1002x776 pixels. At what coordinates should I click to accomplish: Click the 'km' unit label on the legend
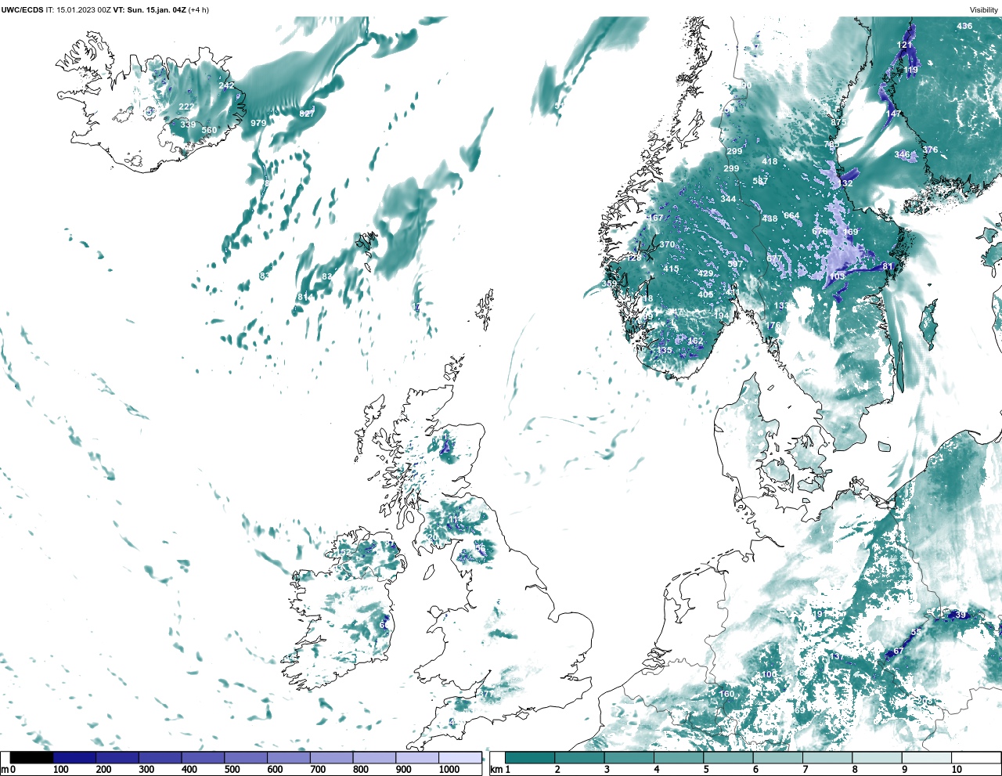coord(496,770)
